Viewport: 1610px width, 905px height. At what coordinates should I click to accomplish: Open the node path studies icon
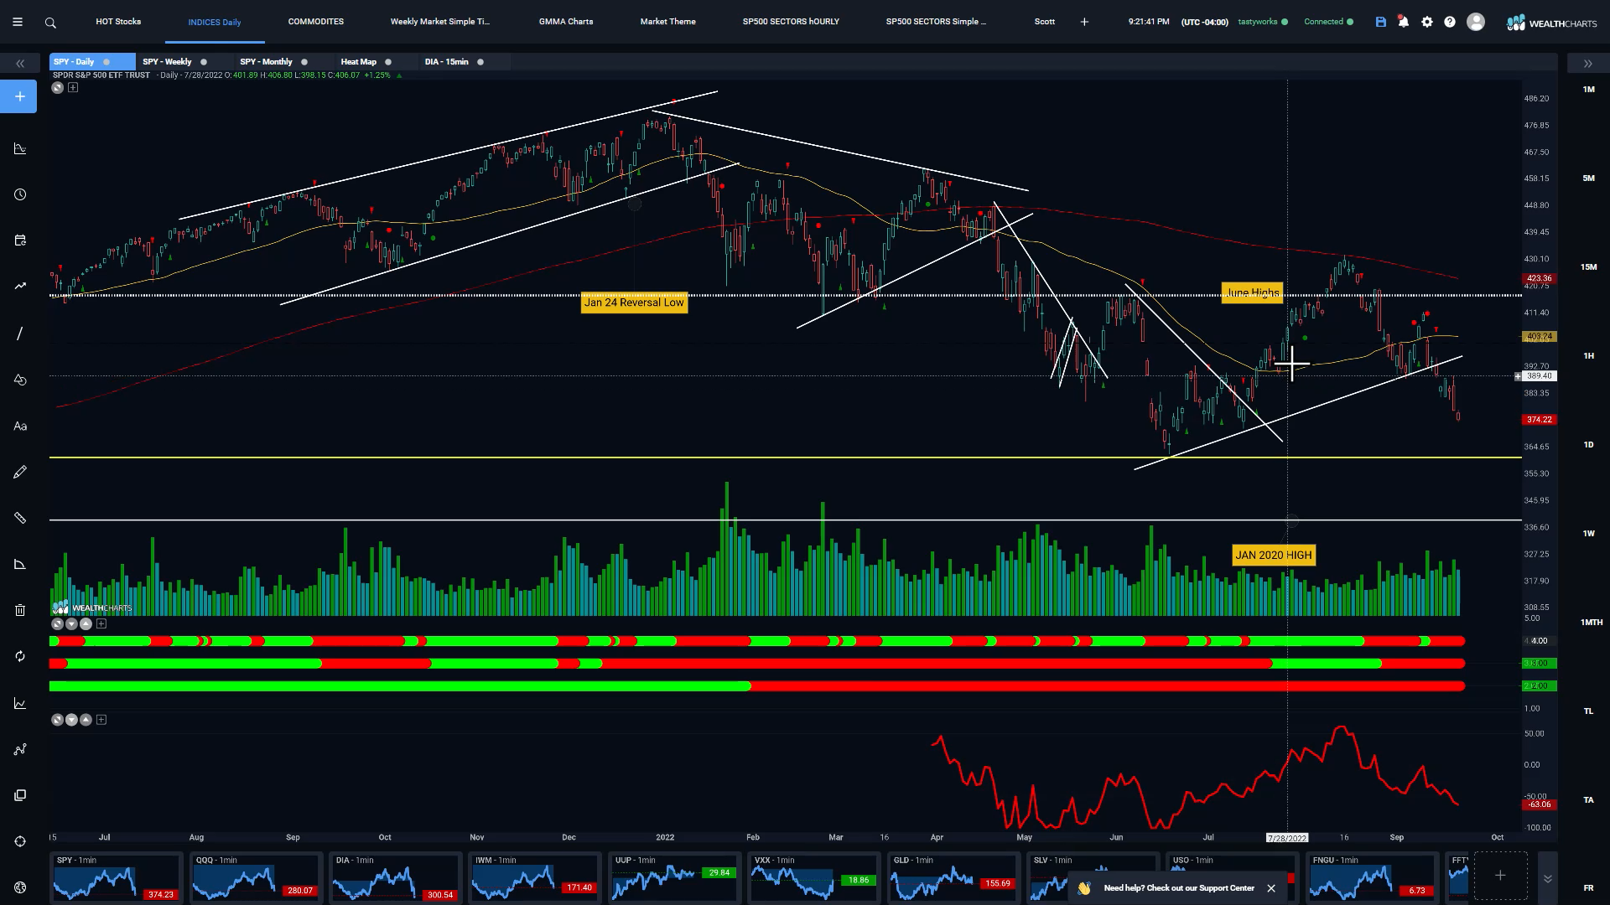point(20,749)
